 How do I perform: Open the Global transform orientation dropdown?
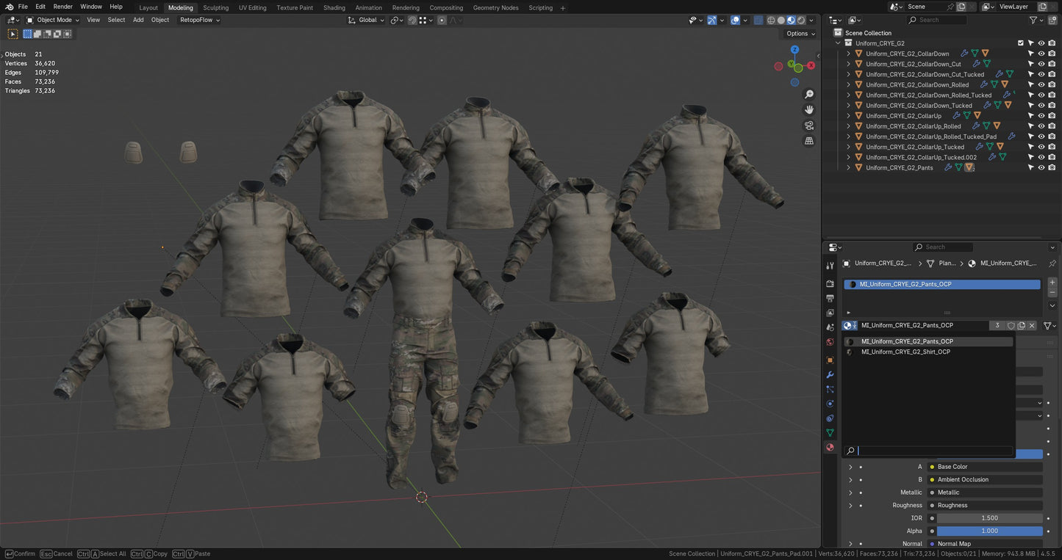(367, 20)
